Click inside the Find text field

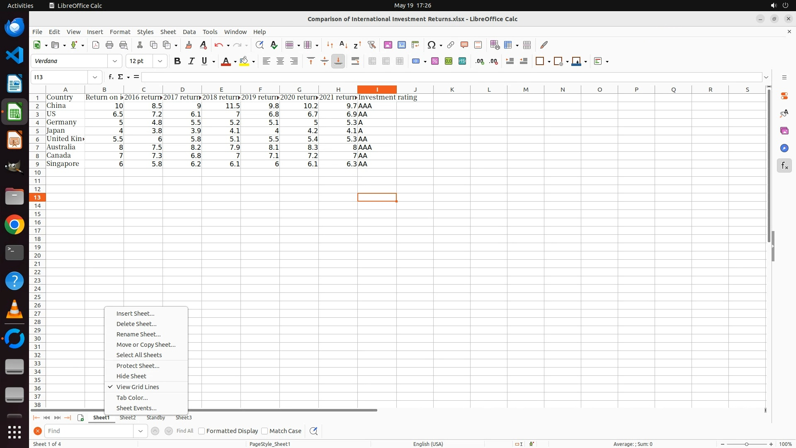coord(89,431)
